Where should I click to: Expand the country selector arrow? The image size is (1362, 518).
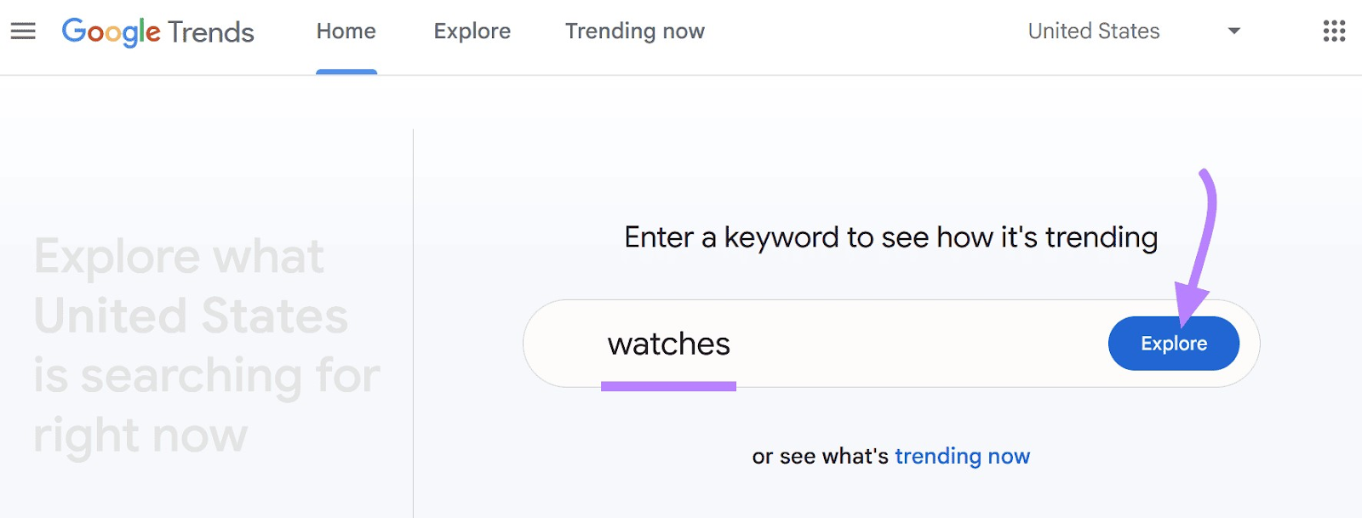(x=1233, y=31)
